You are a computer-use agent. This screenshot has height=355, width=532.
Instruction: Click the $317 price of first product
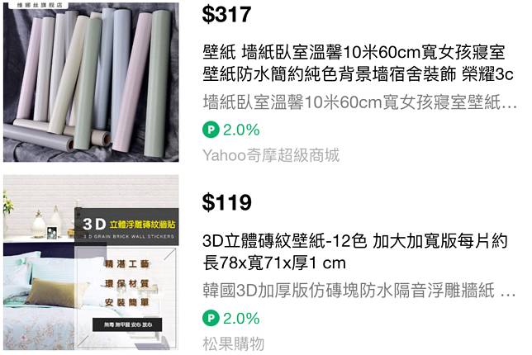[226, 15]
